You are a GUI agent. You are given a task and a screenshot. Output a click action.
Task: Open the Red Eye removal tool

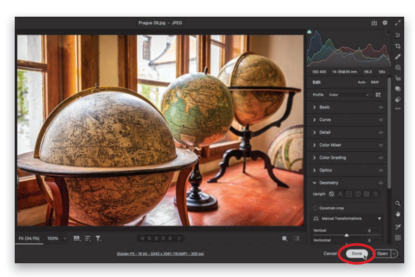tap(397, 78)
